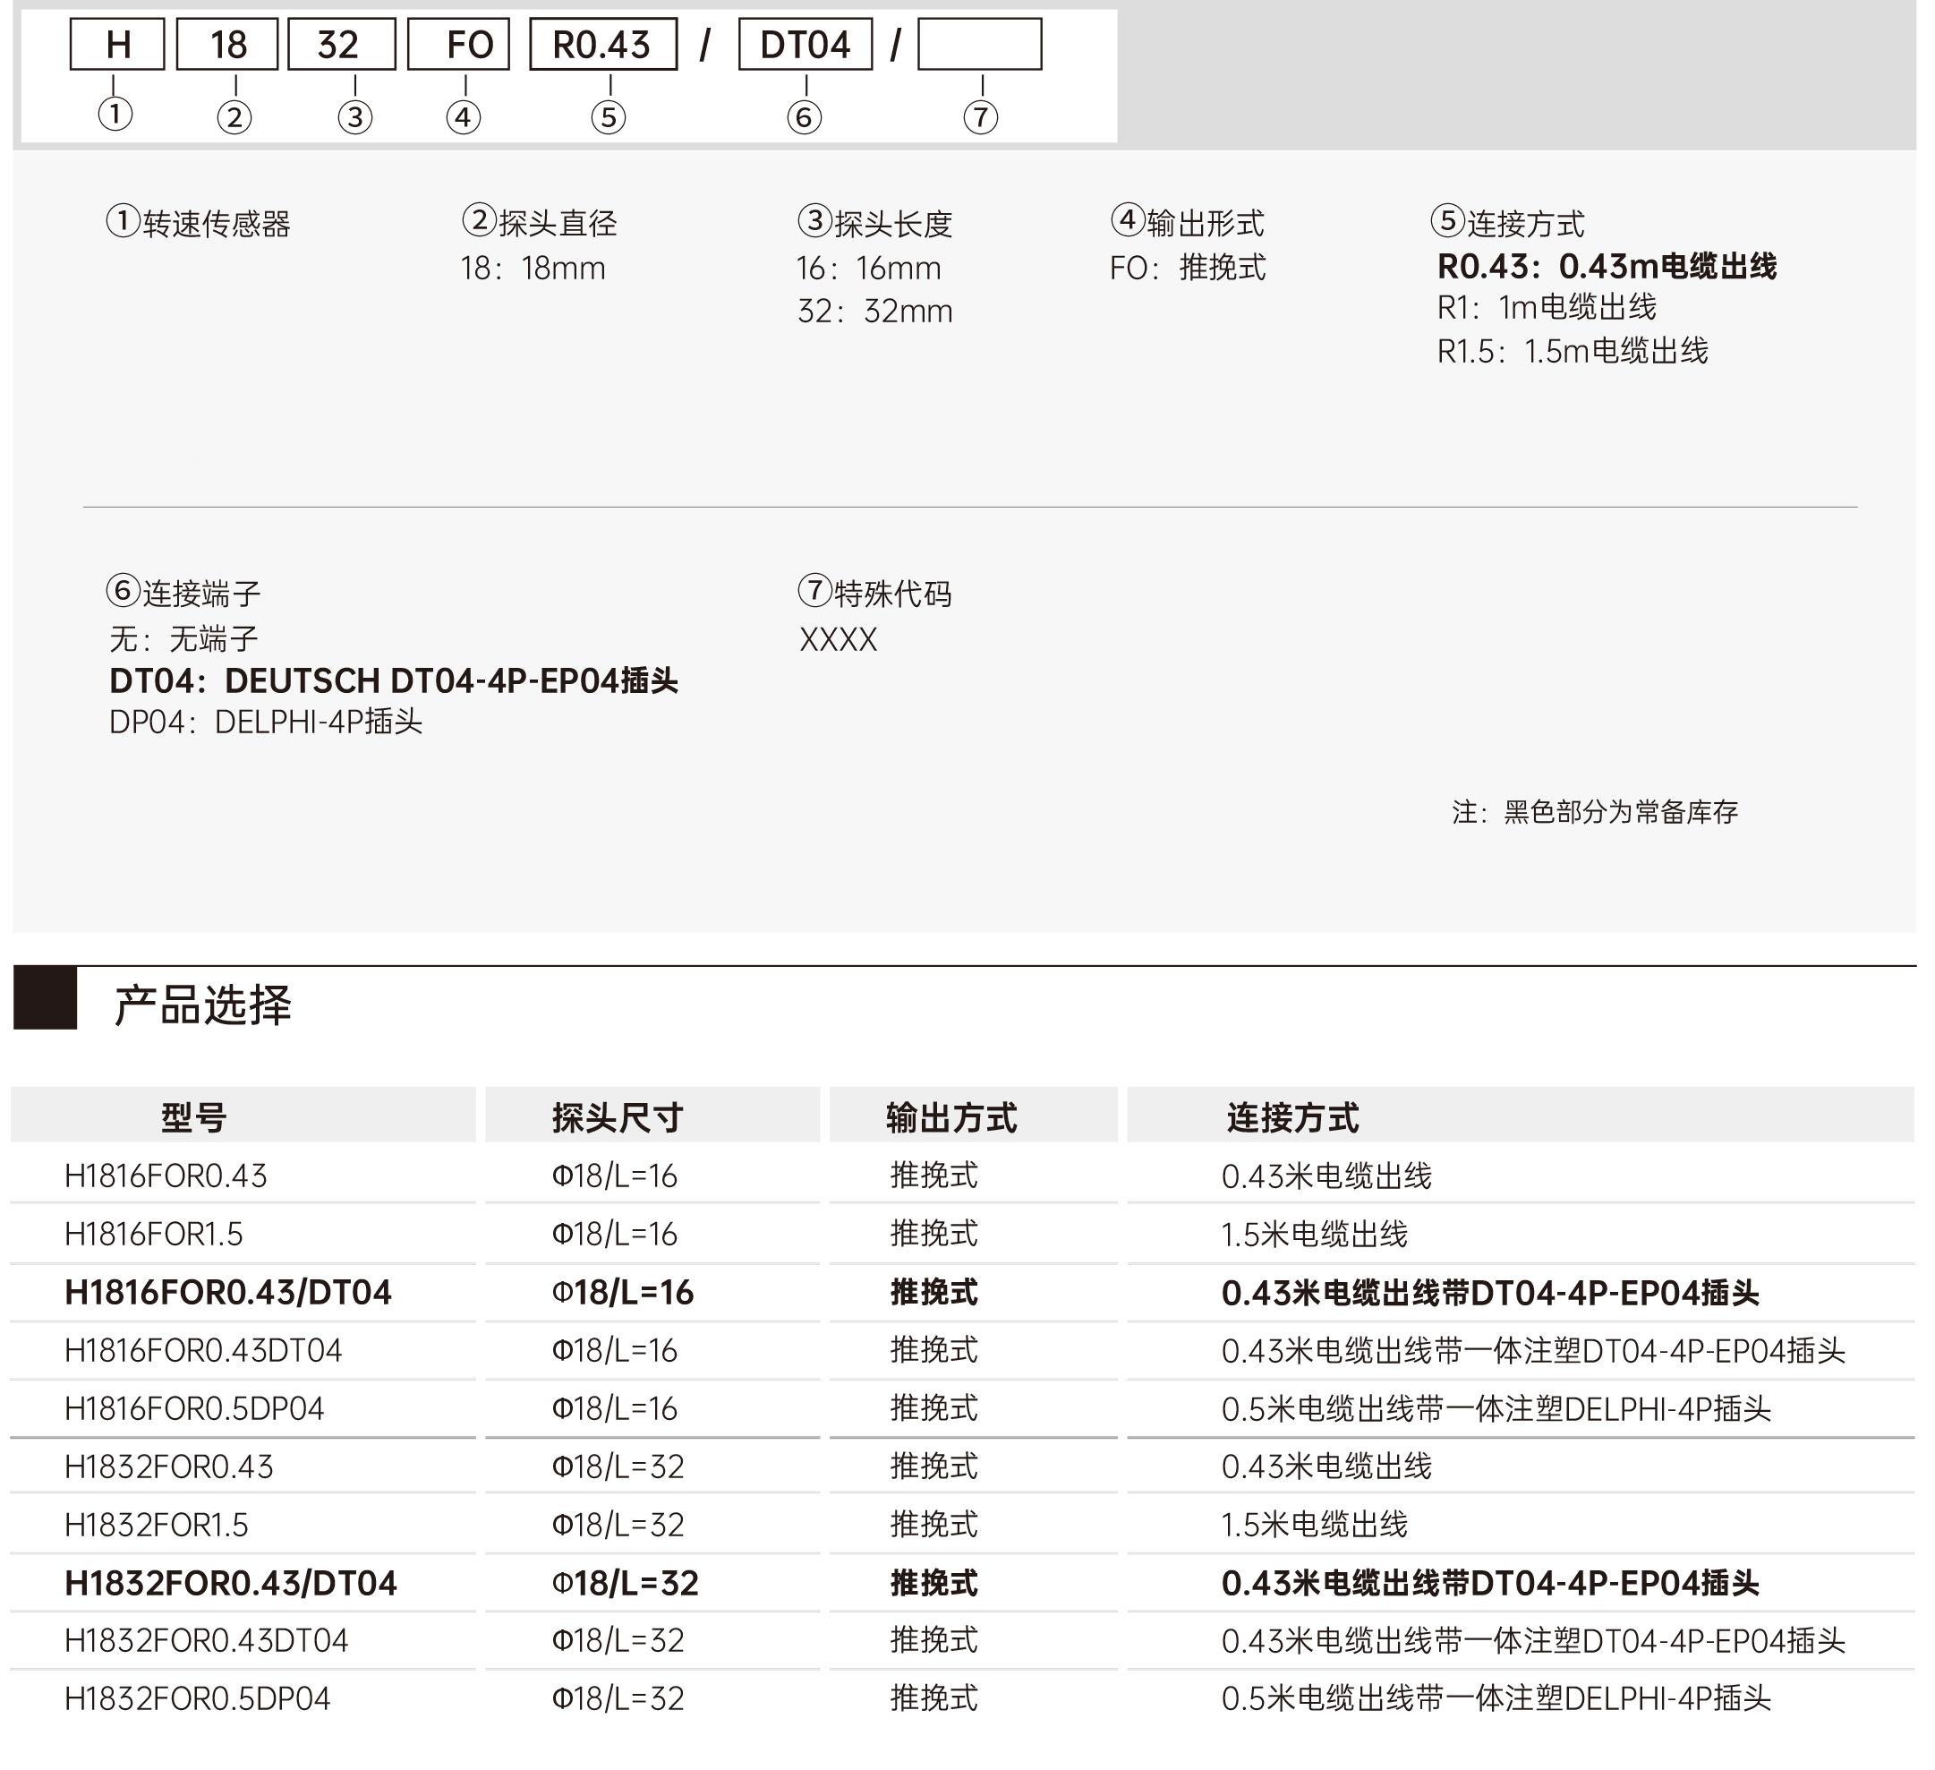Click connection text in H1832FOR0.43/DT04 row
Viewport: 1935px width, 1770px height.
pyautogui.click(x=1490, y=1584)
